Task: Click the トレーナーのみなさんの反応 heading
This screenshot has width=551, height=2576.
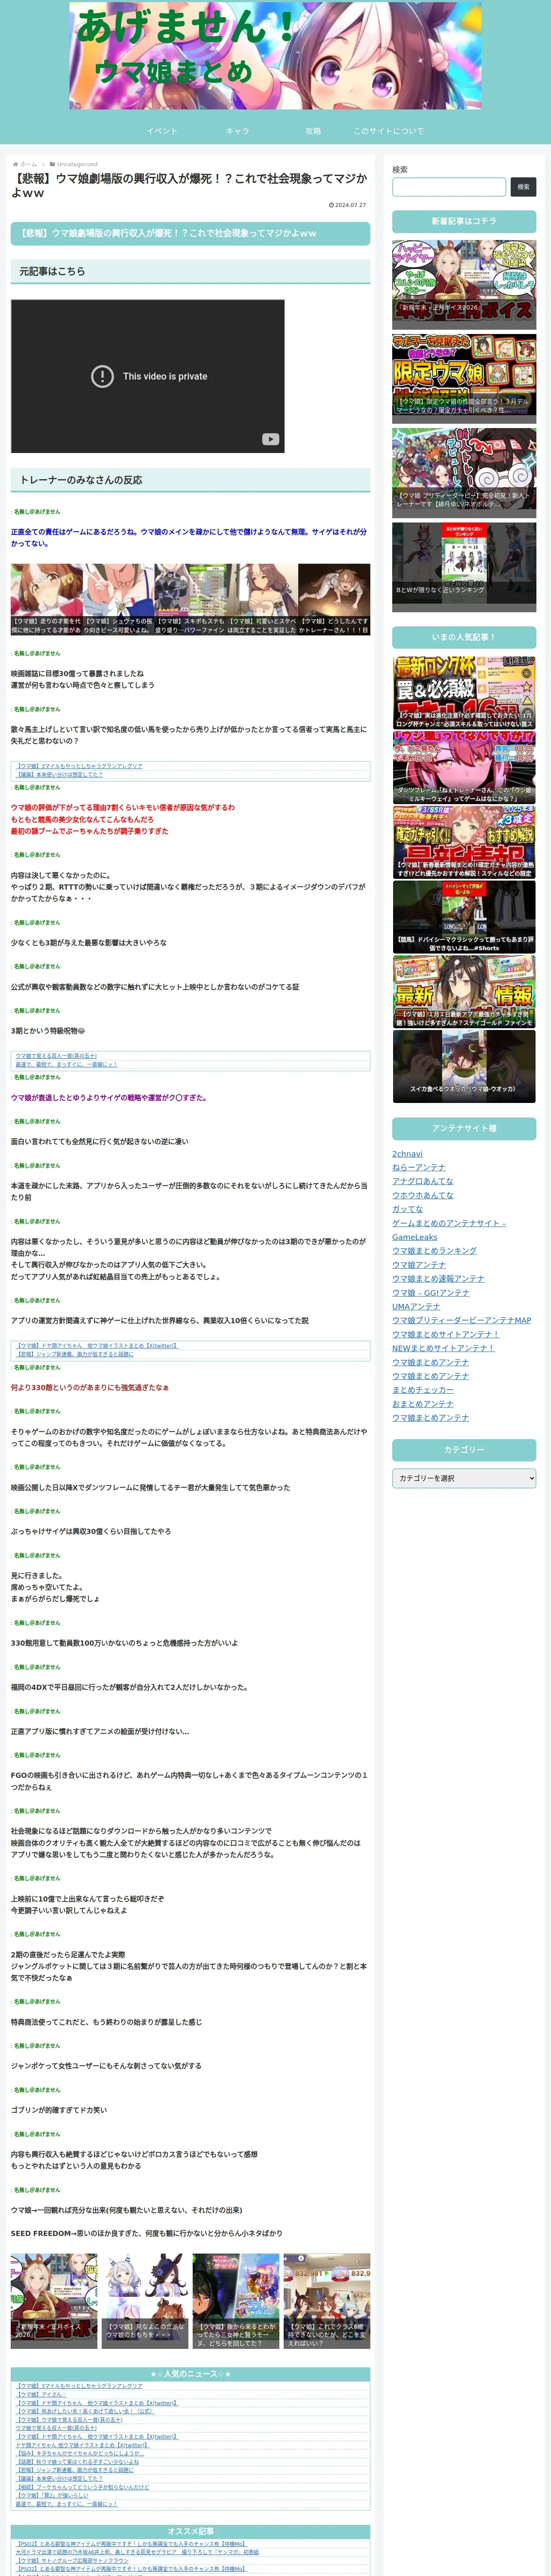Action: pos(190,480)
